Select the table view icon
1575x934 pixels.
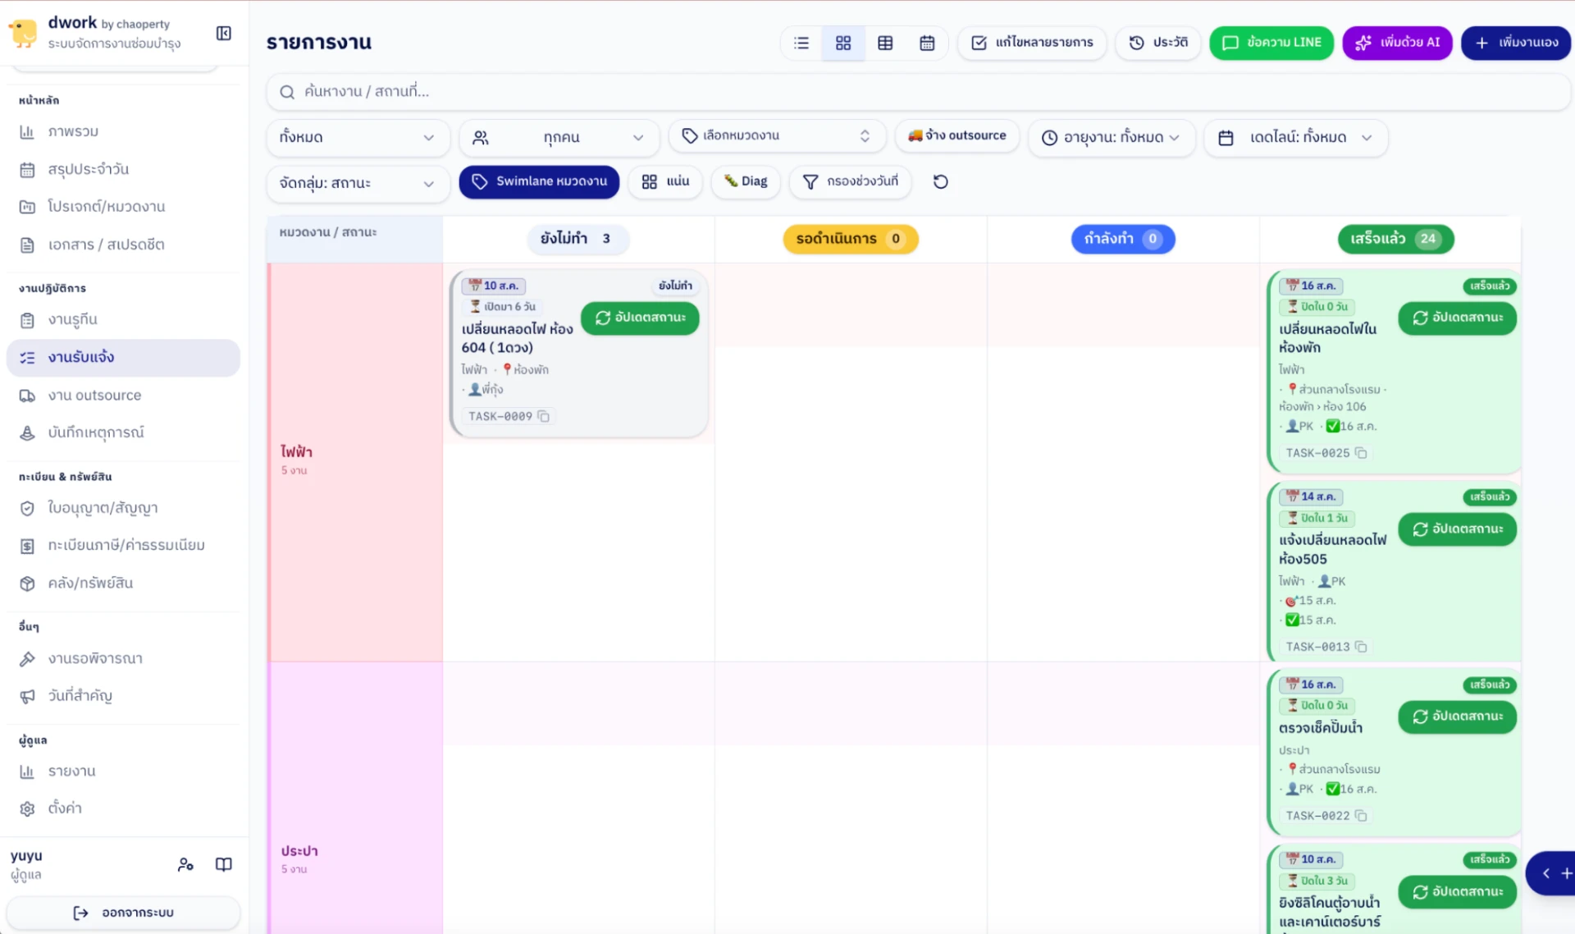click(x=885, y=43)
